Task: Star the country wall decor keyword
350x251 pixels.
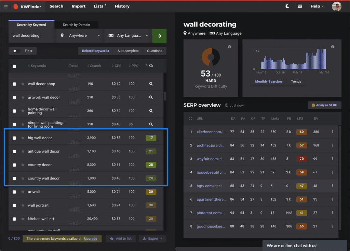Action: (23, 178)
